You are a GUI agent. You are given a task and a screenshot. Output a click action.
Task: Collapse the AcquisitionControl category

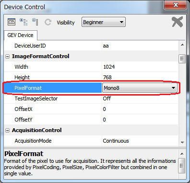coord(7,130)
